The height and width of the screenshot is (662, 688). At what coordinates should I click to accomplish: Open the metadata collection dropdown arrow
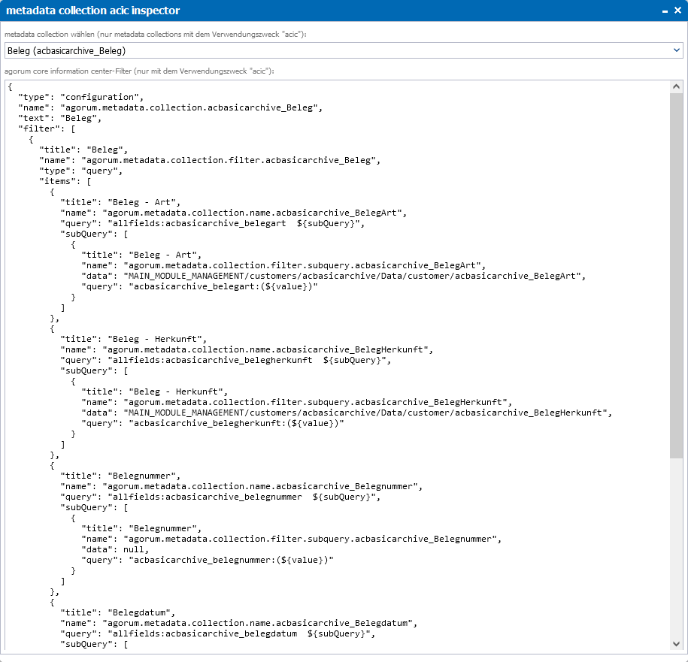(676, 50)
